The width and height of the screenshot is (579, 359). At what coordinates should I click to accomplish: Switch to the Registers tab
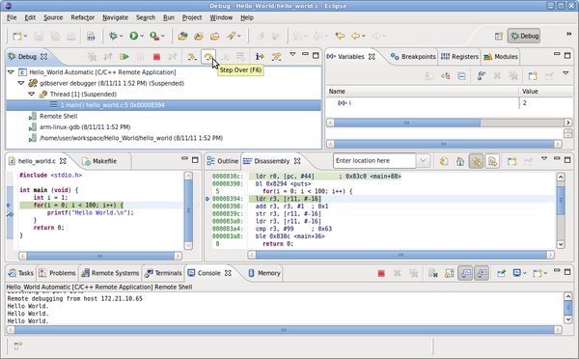(459, 57)
